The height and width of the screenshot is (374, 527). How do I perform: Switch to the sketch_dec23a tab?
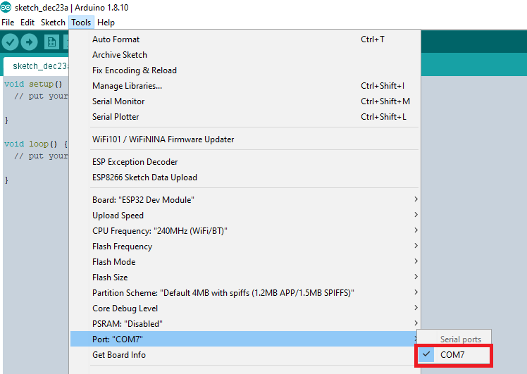click(36, 66)
